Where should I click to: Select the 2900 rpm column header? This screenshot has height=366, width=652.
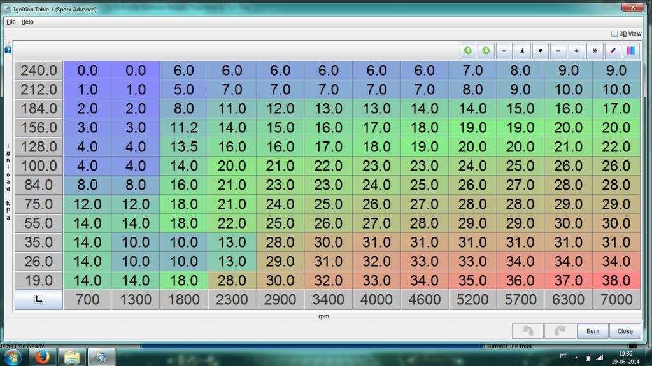click(x=280, y=300)
